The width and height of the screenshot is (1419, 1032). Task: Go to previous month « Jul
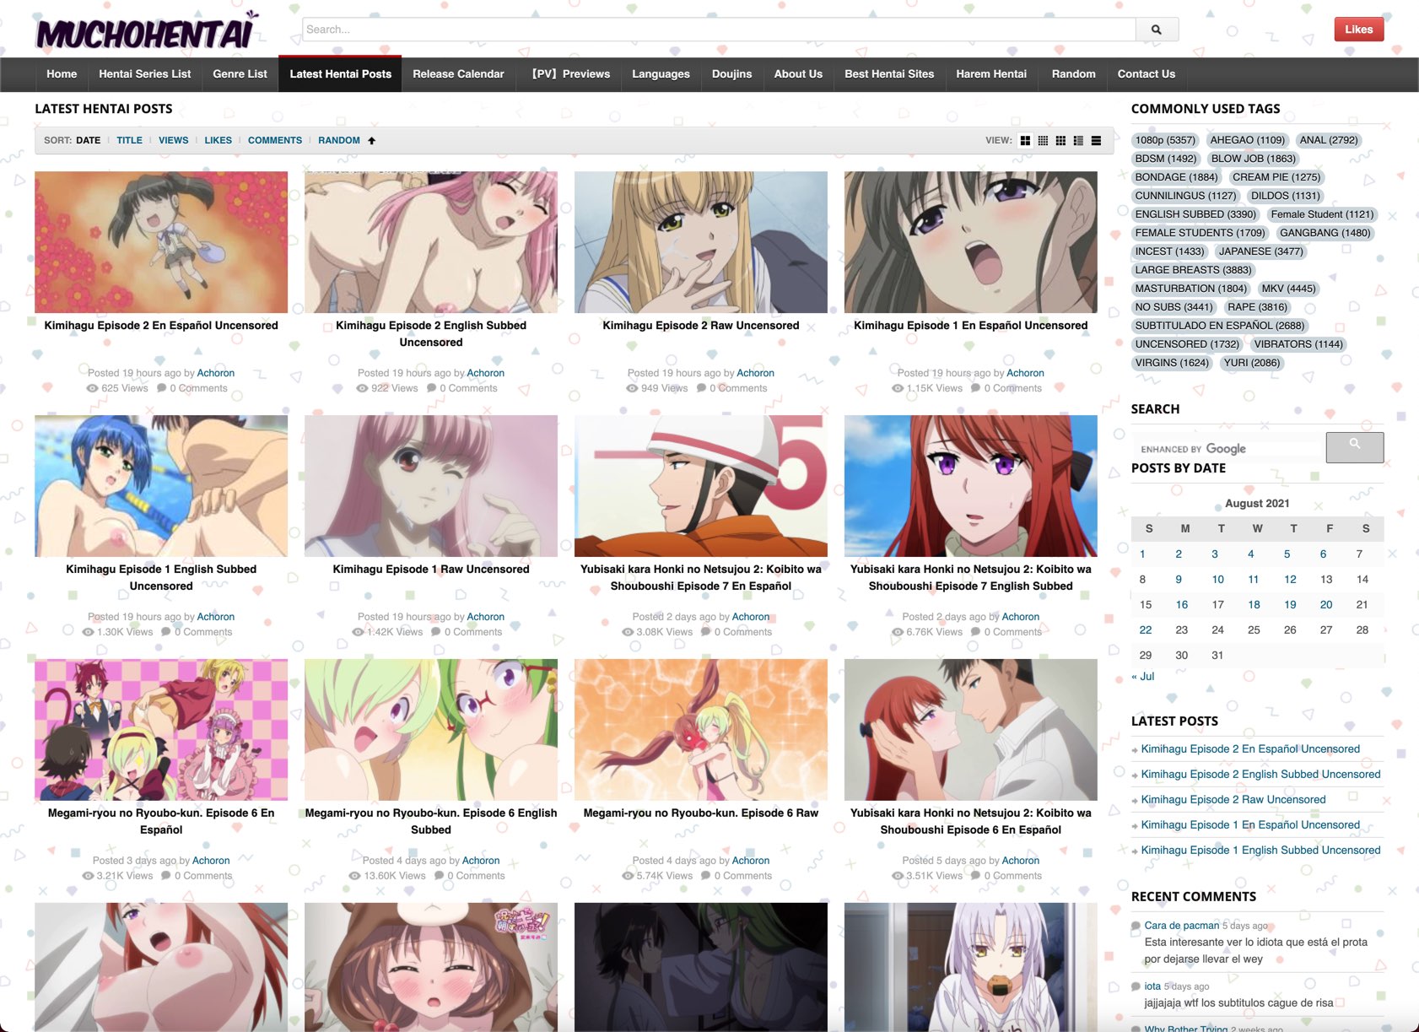point(1142,676)
